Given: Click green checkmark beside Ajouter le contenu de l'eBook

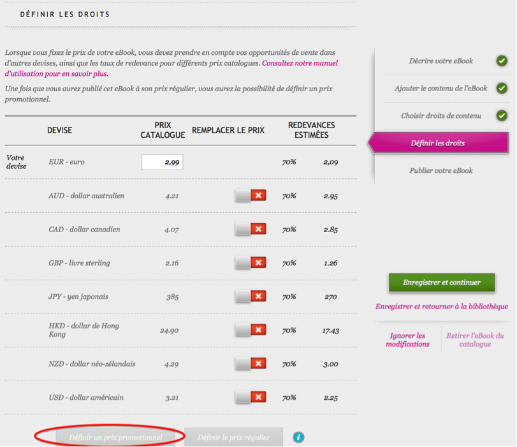Looking at the screenshot, I should tap(502, 88).
